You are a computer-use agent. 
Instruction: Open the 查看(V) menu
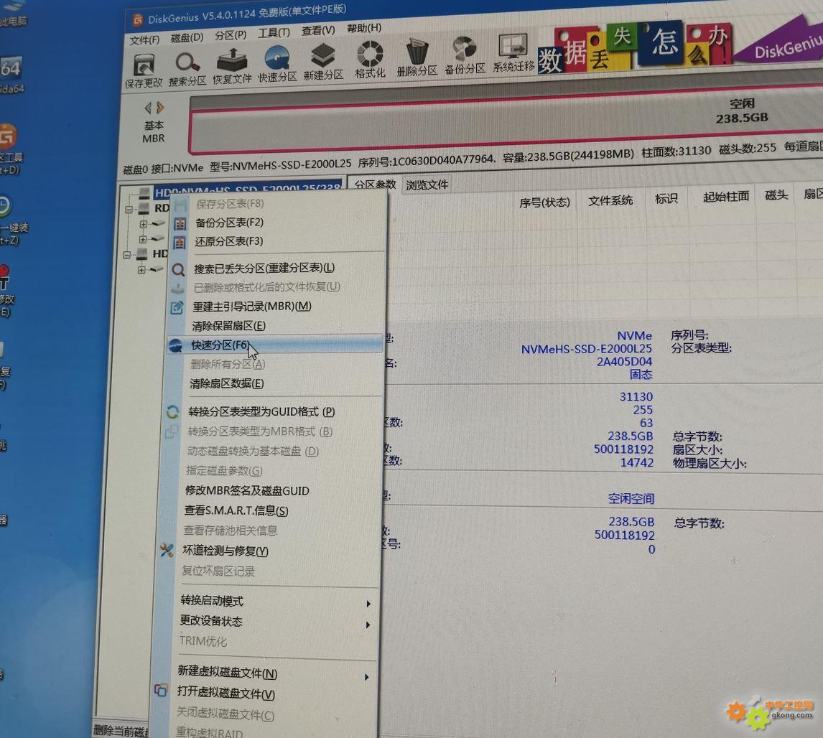coord(318,30)
